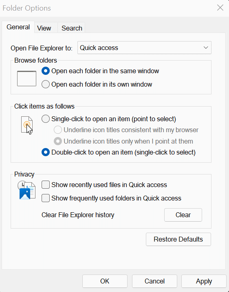Click Apply to save folder options
The image size is (229, 292).
tap(204, 281)
